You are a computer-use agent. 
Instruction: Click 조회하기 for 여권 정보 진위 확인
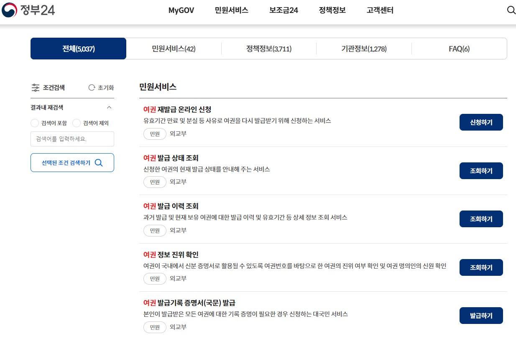click(481, 267)
